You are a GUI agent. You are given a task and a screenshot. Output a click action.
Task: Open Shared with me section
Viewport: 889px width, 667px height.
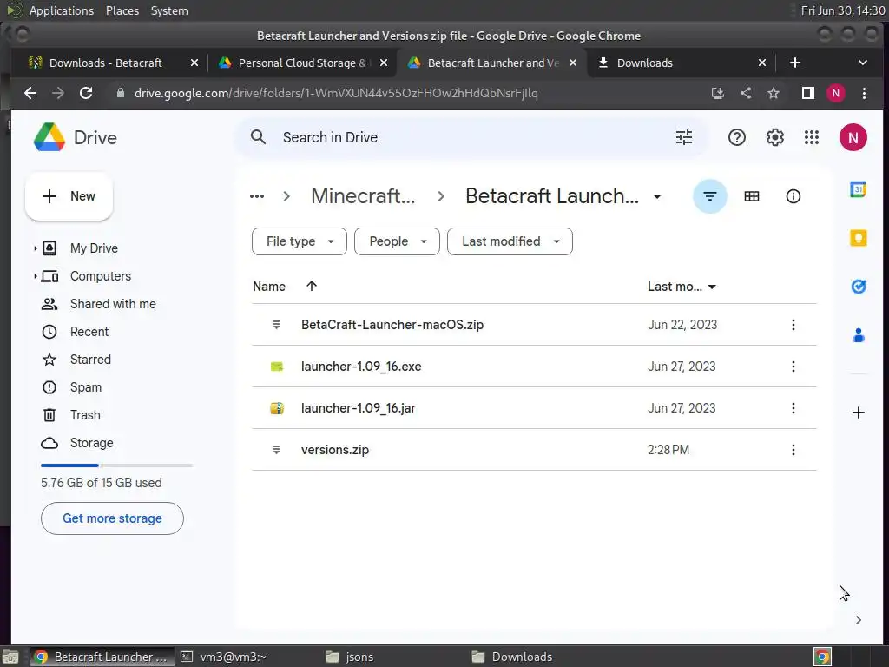point(113,304)
